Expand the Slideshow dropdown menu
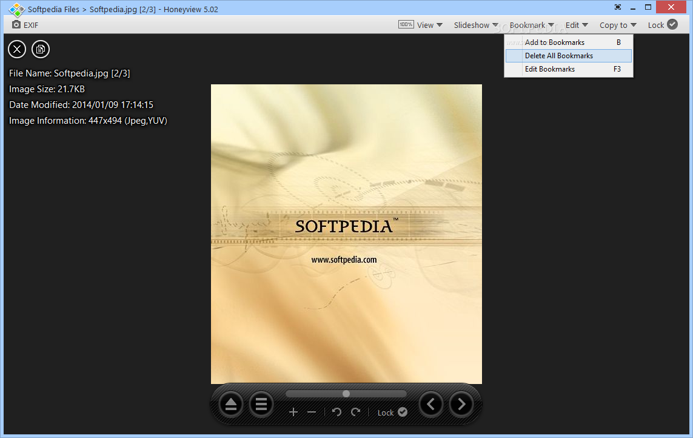The width and height of the screenshot is (693, 438). (476, 25)
